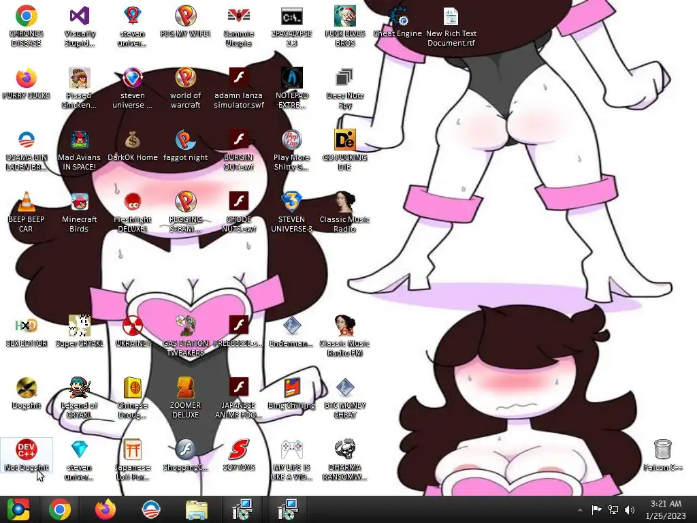Open the Commie Utopia shortcut
This screenshot has width=697, height=523.
tap(239, 27)
